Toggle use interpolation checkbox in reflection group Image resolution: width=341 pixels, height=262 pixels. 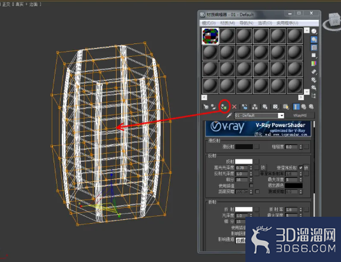[x=251, y=186]
